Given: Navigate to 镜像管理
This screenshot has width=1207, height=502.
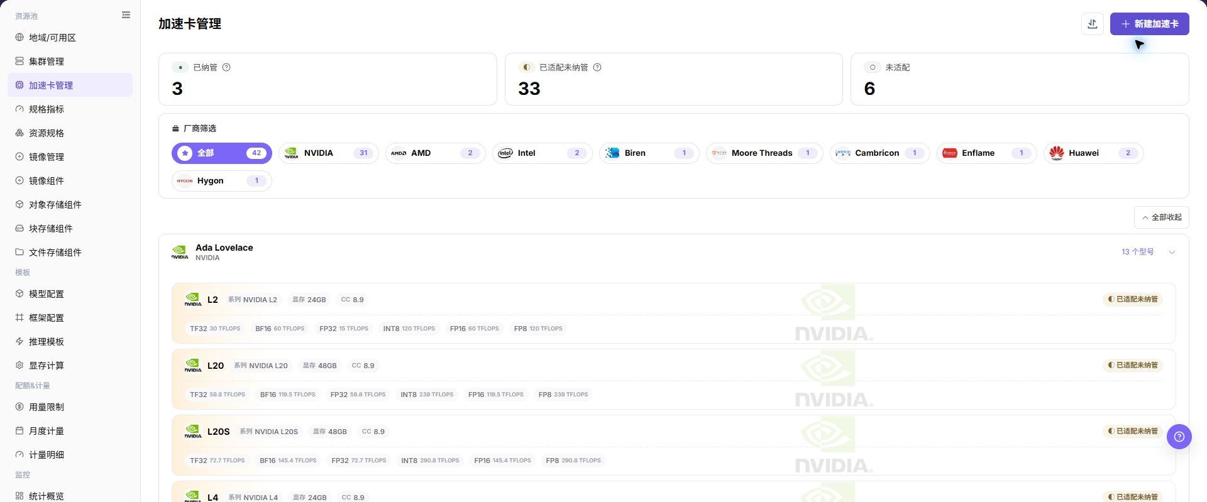Looking at the screenshot, I should tap(70, 157).
